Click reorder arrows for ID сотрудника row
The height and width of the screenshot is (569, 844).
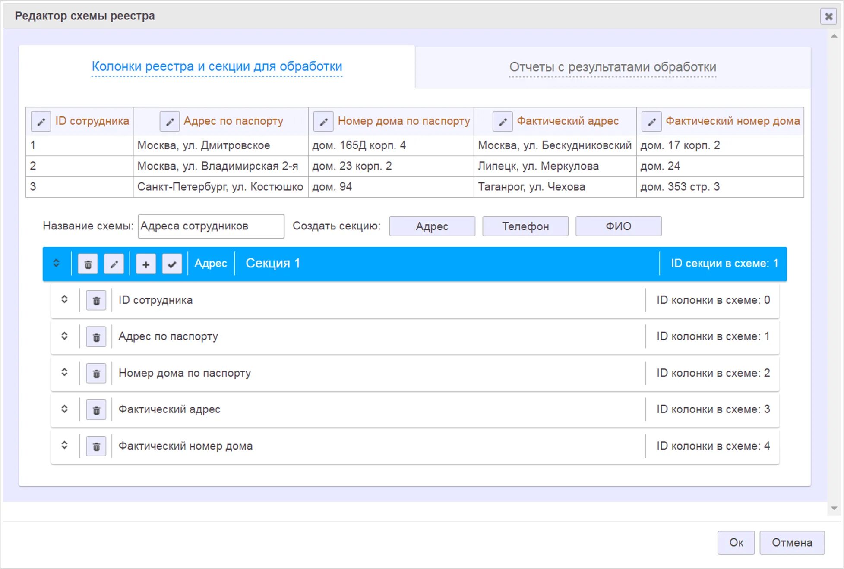[64, 299]
